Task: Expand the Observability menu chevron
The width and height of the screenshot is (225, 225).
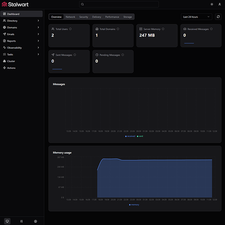Action: tap(38, 48)
